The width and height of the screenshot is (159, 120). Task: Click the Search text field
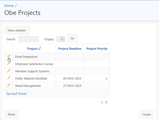click(29, 39)
